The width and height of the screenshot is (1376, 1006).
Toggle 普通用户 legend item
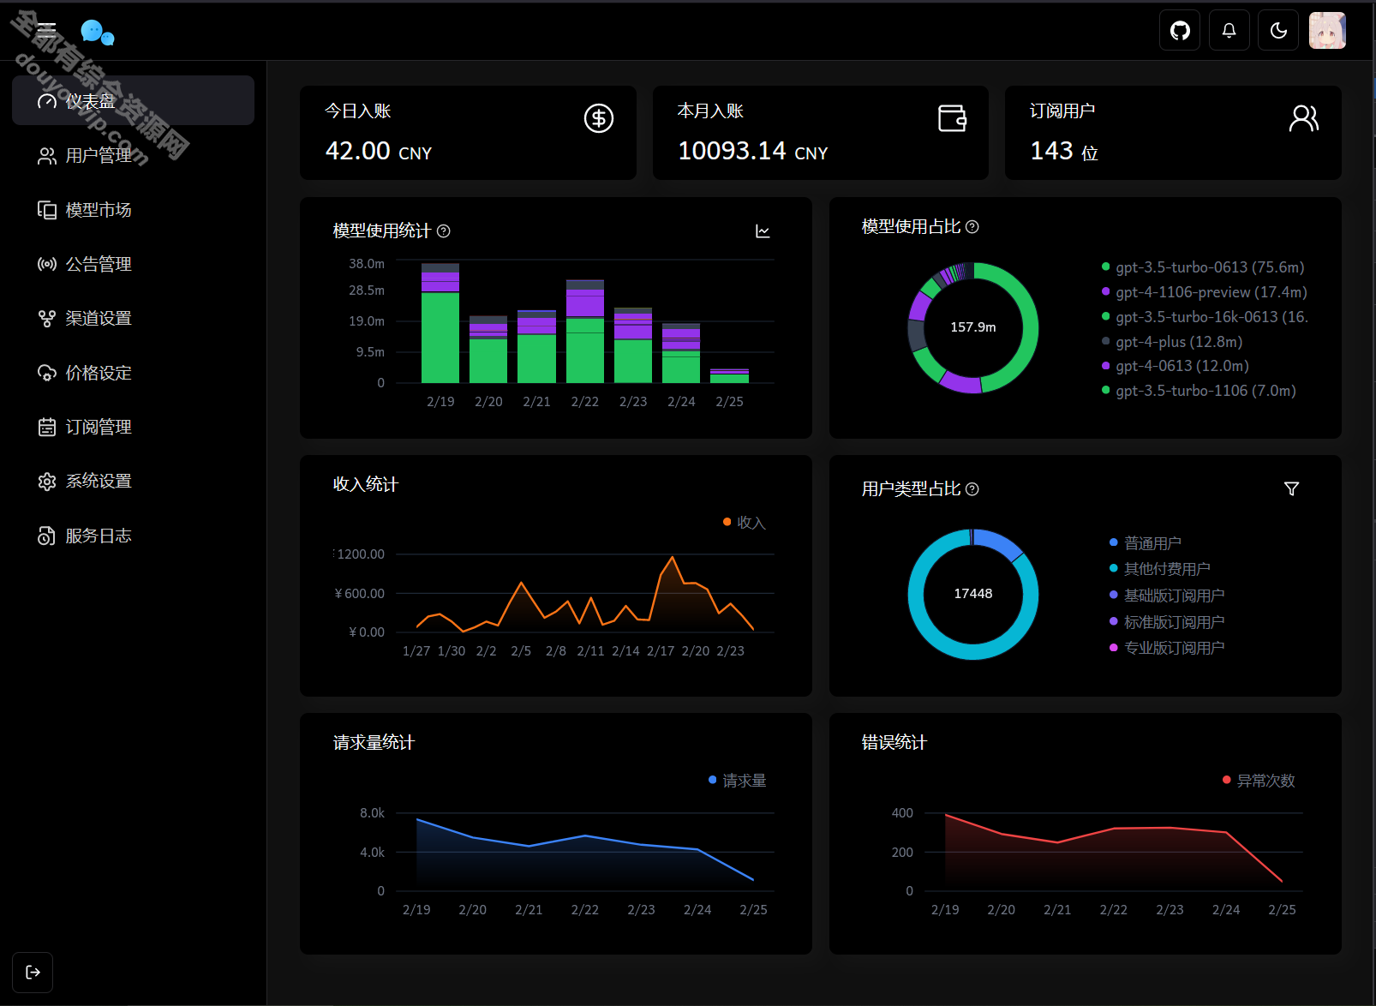[1146, 543]
